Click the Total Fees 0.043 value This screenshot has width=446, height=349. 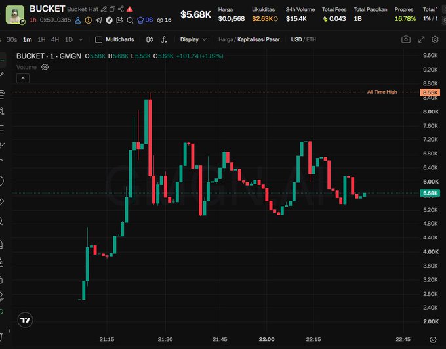[334, 19]
